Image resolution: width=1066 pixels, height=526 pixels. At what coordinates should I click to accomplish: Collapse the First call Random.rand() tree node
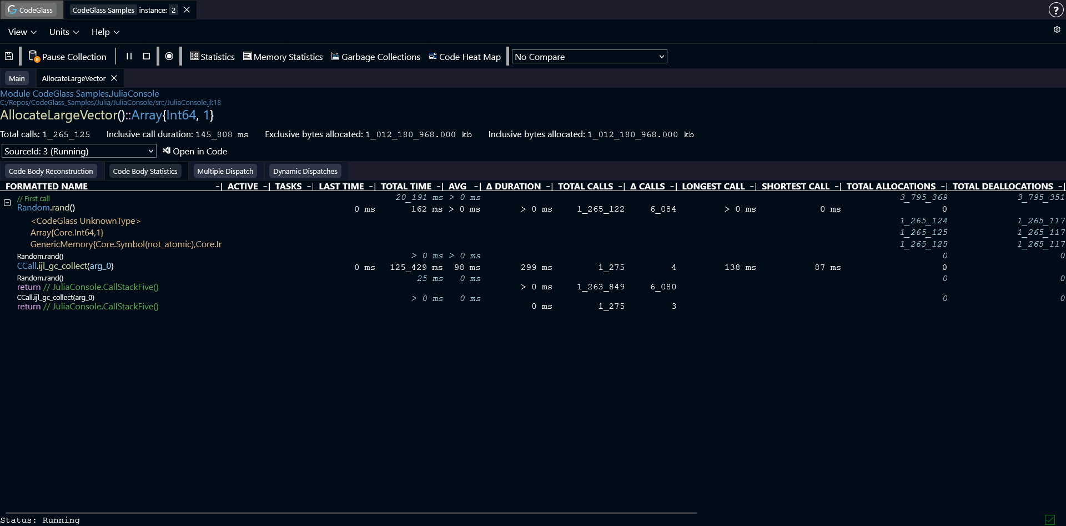coord(7,203)
